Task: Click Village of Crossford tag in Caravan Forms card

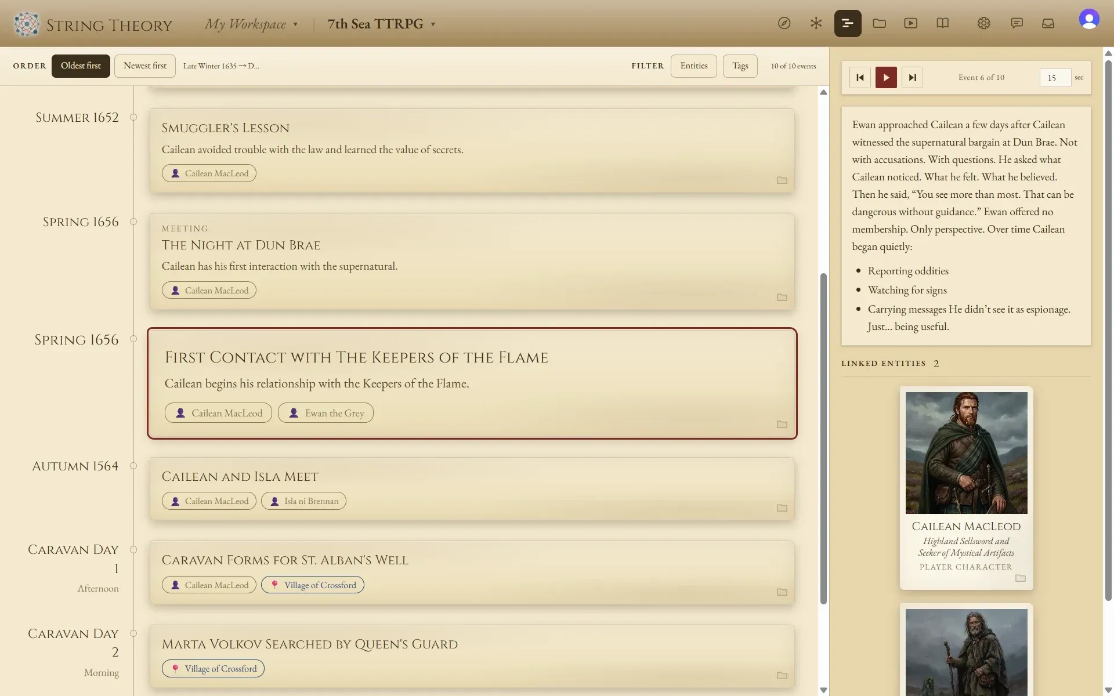Action: tap(313, 585)
